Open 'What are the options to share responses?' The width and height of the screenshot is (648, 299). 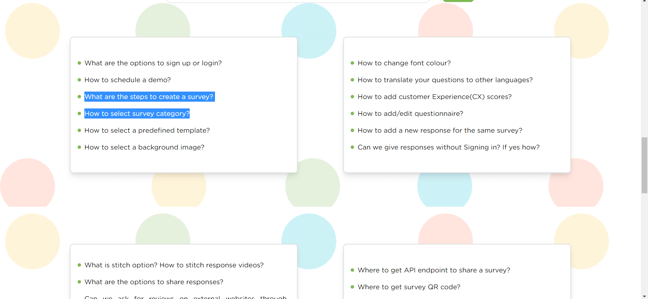coord(154,282)
